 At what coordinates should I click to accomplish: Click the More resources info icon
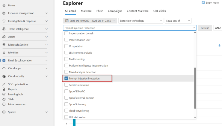click(4, 104)
